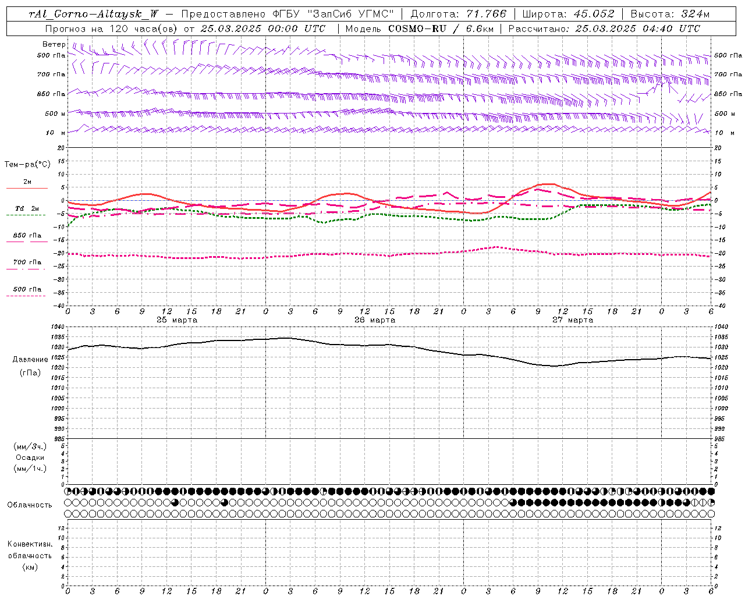Screen dimensions: 745x596
Task: Click the (мм/3ч.) precipitation unit label
Action: click(30, 446)
